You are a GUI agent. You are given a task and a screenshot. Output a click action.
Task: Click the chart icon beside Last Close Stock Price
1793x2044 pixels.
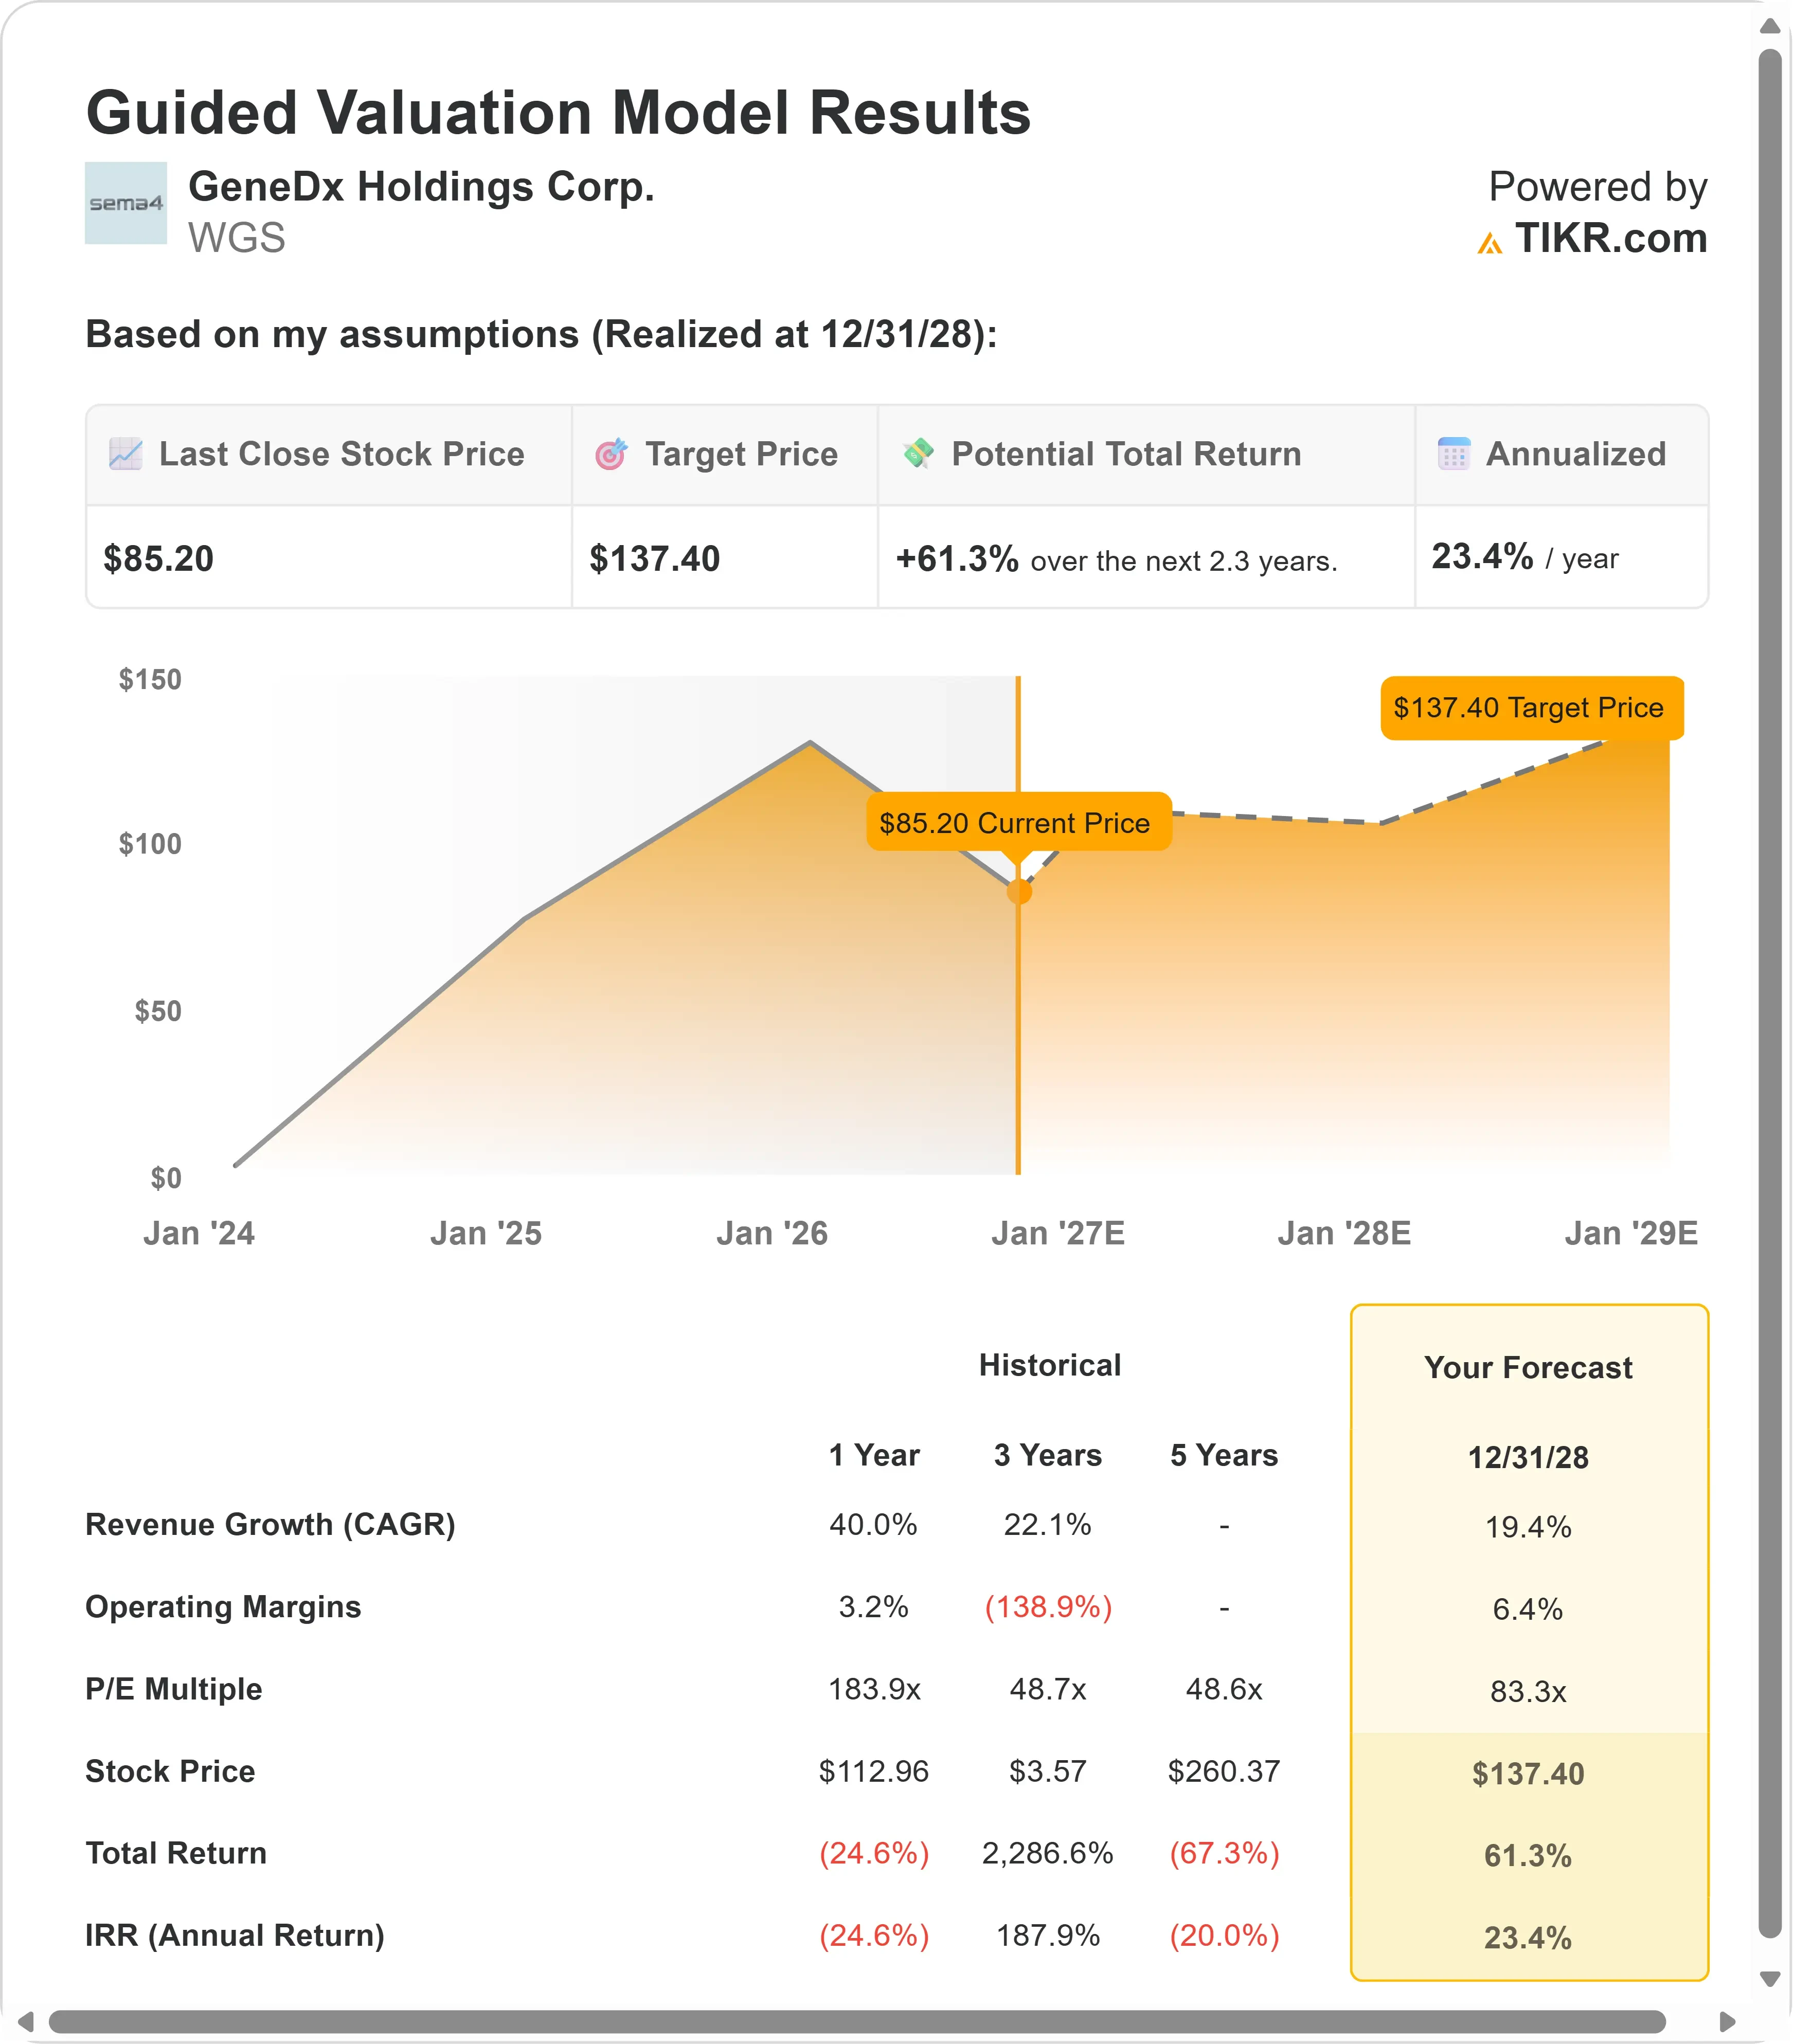[x=126, y=454]
